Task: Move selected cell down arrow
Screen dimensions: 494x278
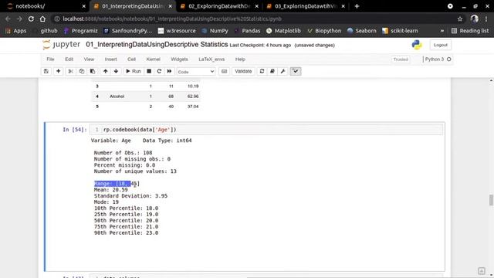Action: tap(116, 71)
